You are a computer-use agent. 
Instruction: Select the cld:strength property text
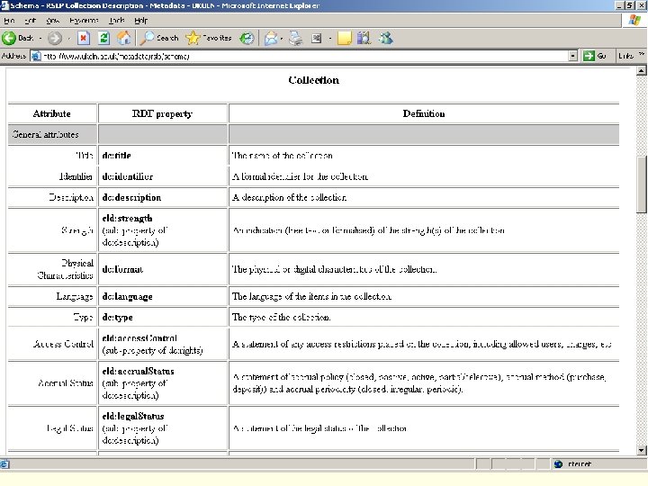point(127,218)
